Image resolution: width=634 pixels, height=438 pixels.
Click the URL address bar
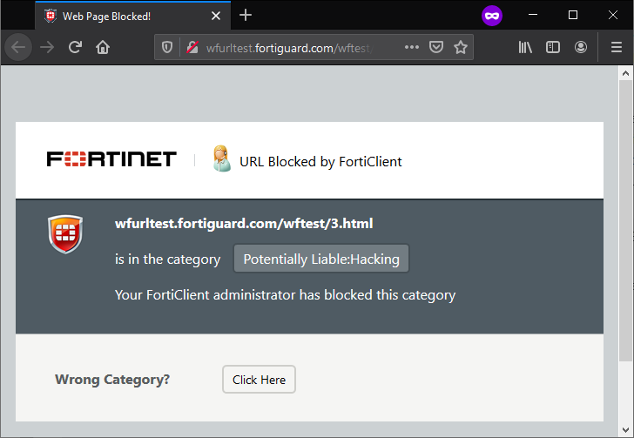coord(296,47)
